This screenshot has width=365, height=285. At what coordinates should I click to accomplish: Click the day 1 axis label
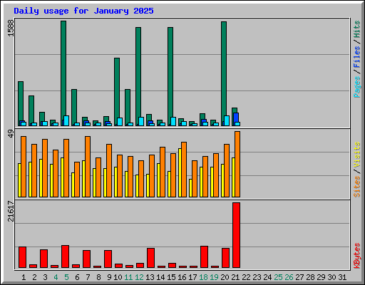(x=24, y=277)
